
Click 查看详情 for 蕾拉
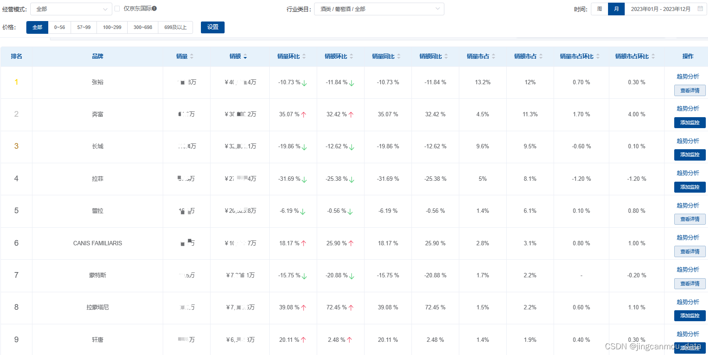690,219
